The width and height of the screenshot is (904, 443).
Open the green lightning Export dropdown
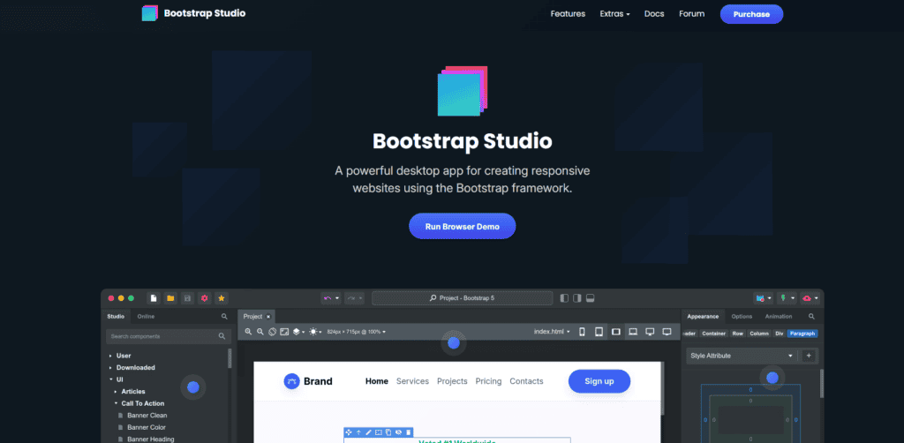coord(787,297)
